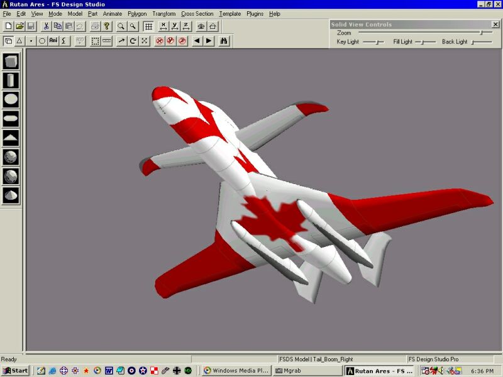Switch to point mode dot icon
Viewport: 503px width, 377px height.
31,41
